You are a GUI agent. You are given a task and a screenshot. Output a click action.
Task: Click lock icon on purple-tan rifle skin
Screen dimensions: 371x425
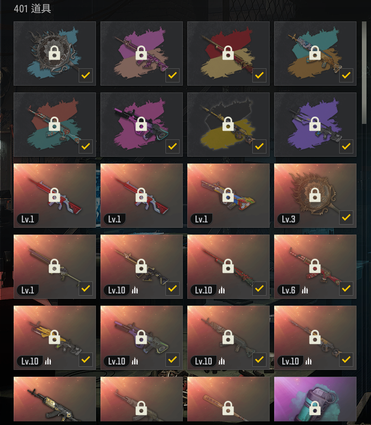(141, 53)
